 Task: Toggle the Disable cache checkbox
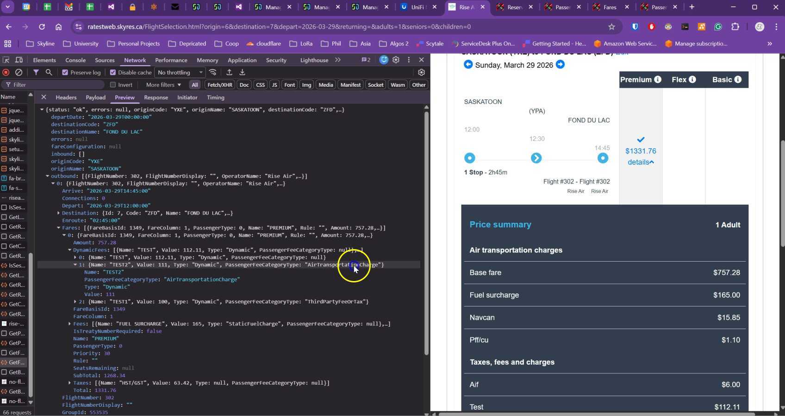(113, 73)
